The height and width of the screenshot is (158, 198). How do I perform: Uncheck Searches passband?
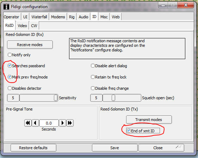pos(10,65)
